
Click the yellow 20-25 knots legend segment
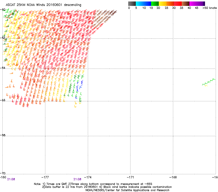(x=163, y=4)
